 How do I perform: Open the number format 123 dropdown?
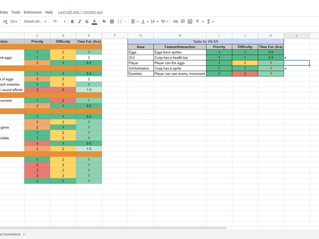(x=14, y=22)
